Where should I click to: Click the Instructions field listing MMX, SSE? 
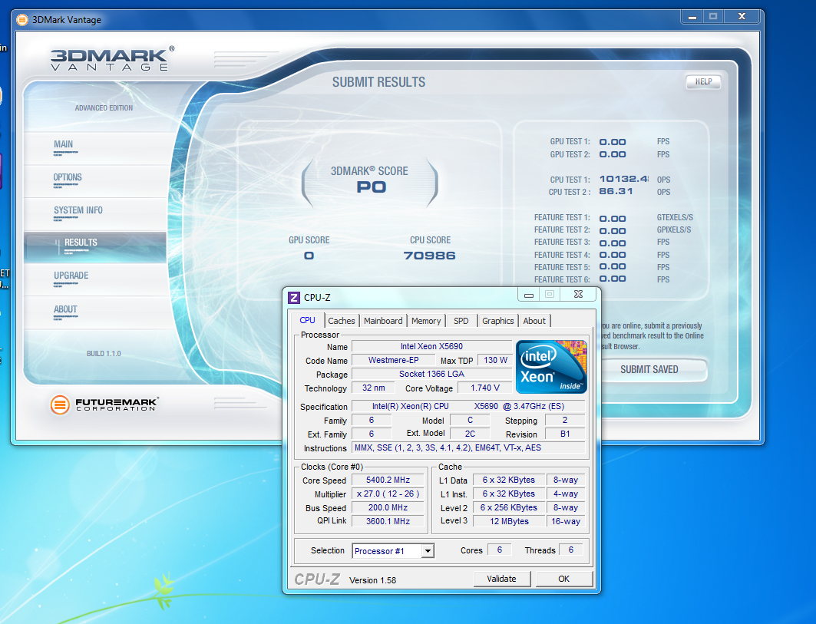click(x=469, y=447)
